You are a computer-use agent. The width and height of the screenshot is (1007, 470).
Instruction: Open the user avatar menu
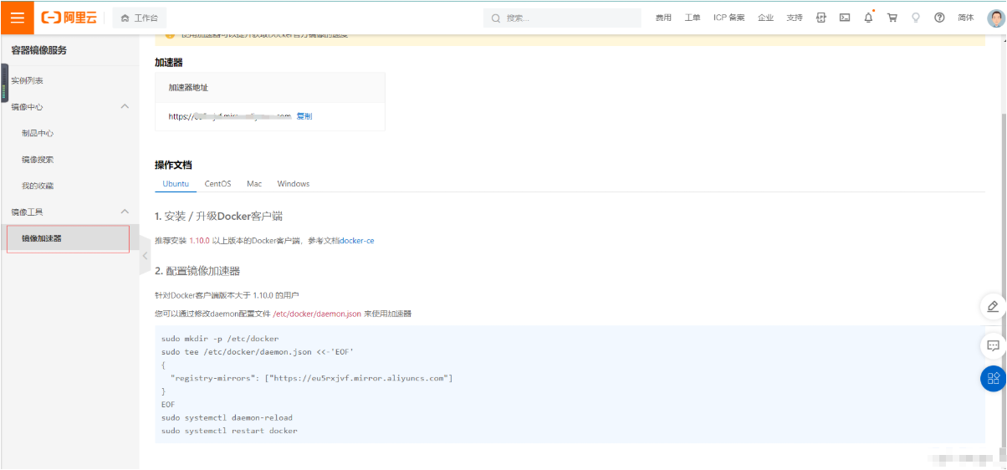coord(995,18)
